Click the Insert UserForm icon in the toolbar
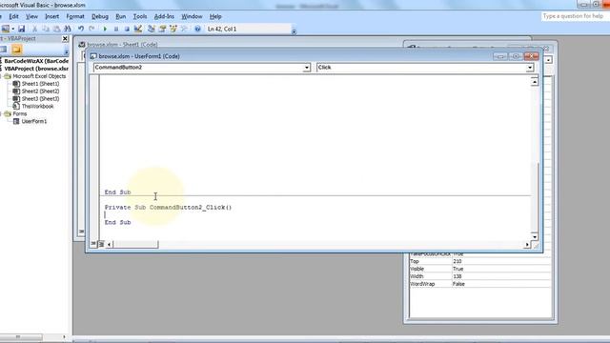Screen dimensions: 610x343 coord(6,29)
